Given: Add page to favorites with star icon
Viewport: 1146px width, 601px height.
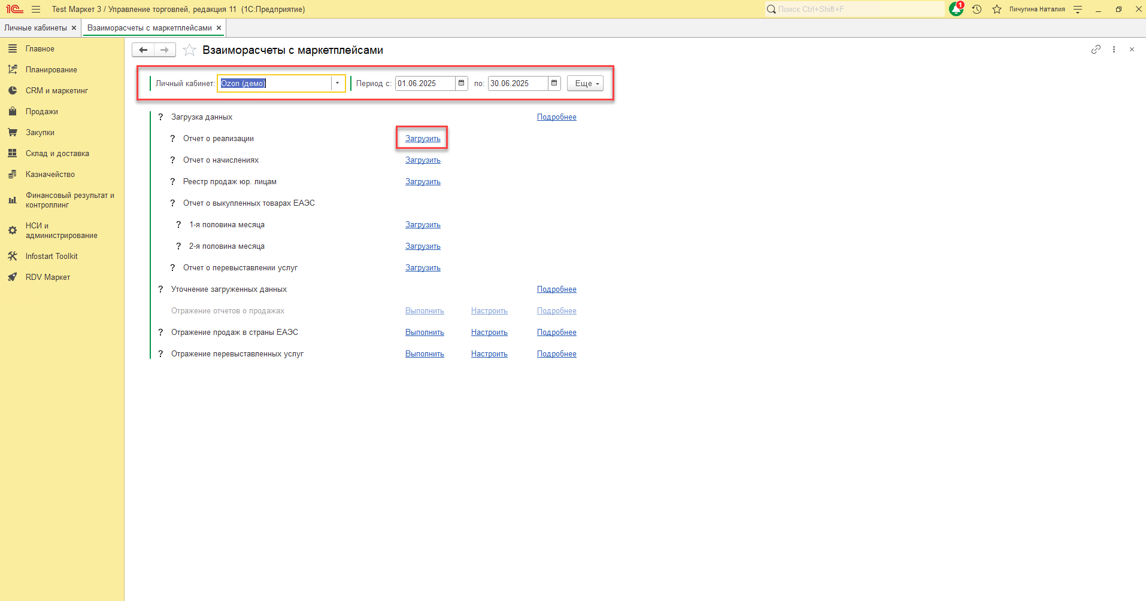Looking at the screenshot, I should coord(189,50).
